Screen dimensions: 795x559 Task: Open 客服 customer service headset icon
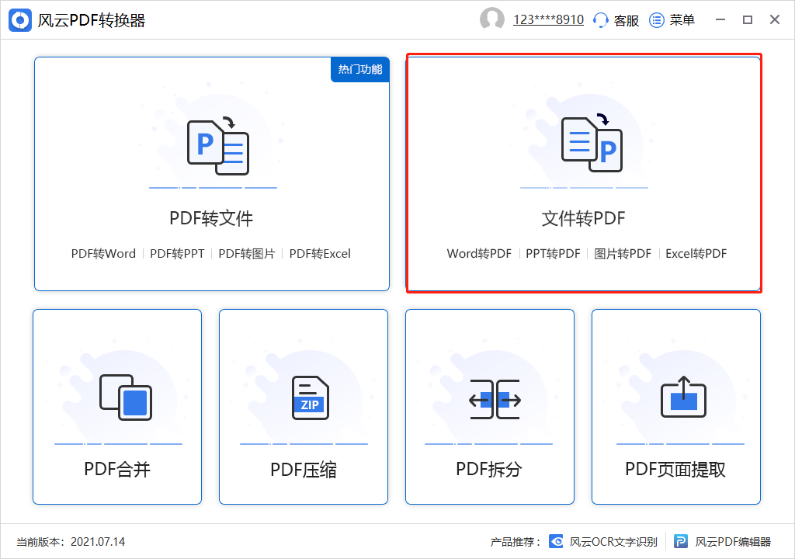[x=600, y=20]
